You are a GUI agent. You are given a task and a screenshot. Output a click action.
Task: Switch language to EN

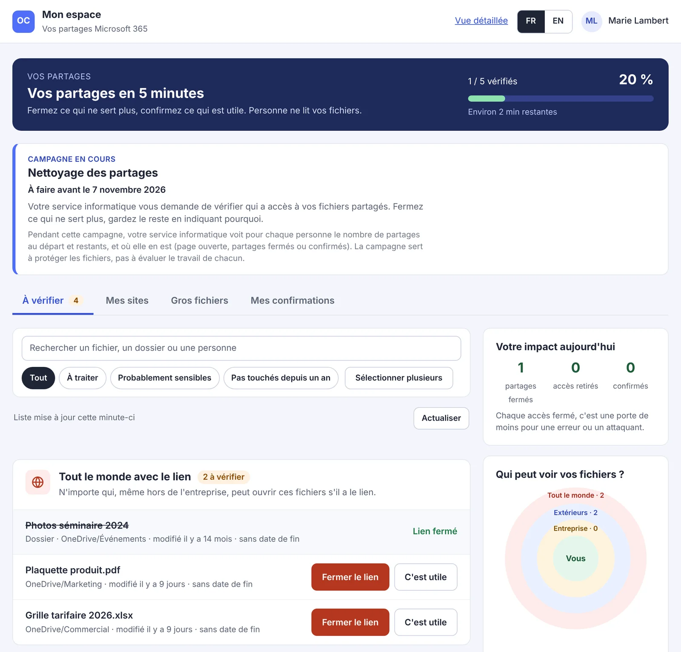pos(558,21)
